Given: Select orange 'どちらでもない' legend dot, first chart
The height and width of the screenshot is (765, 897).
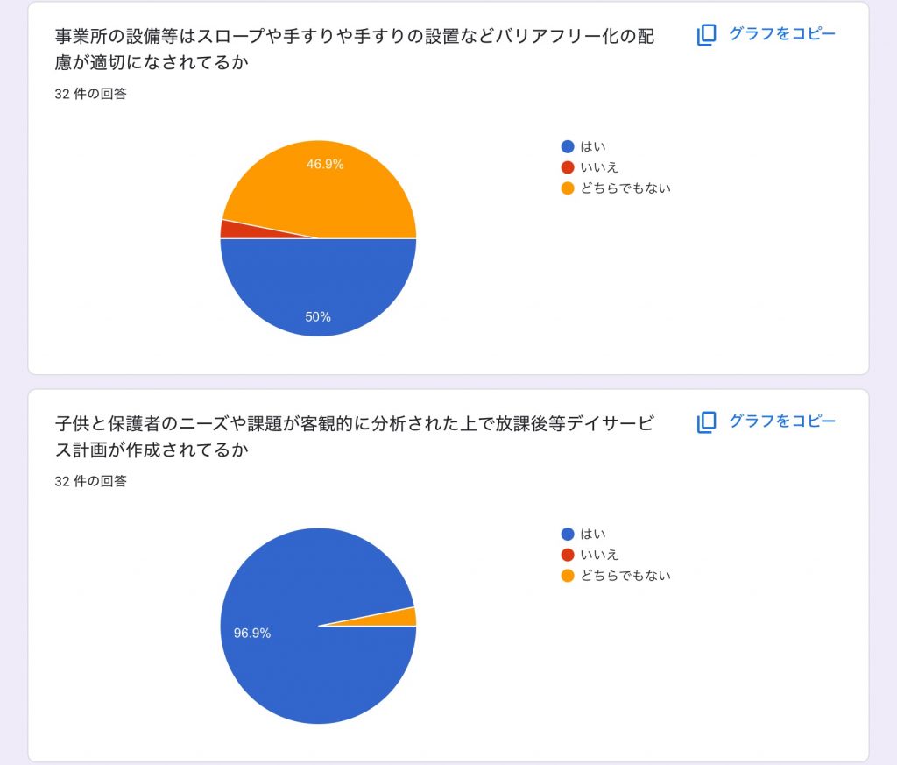Looking at the screenshot, I should point(568,188).
